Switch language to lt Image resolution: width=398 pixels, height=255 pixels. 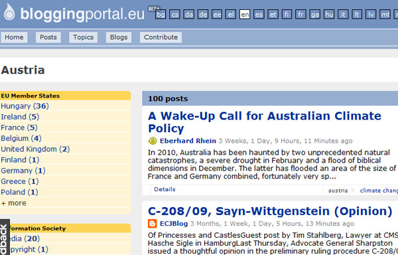point(357,15)
